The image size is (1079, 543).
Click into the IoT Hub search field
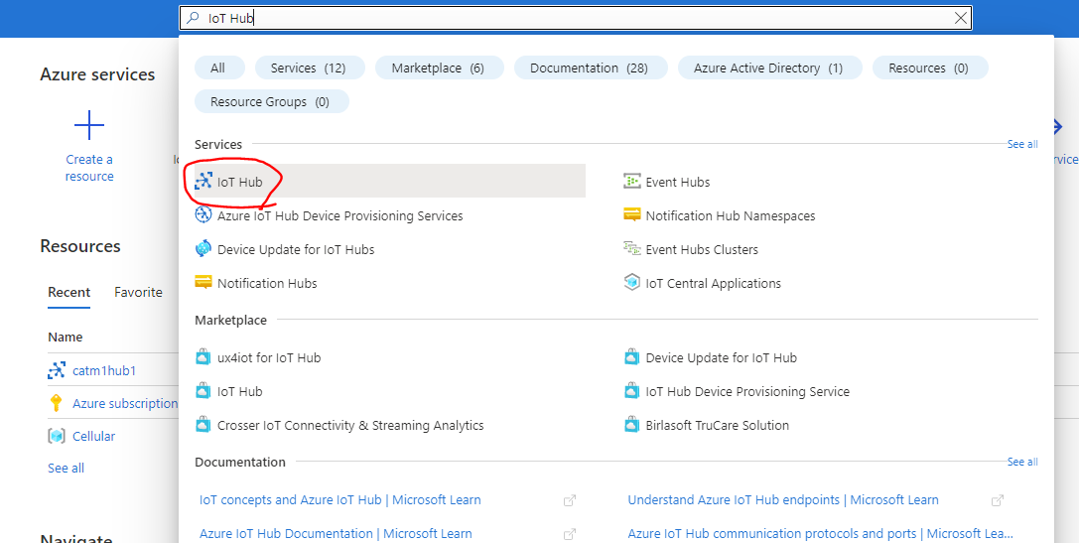click(x=576, y=19)
